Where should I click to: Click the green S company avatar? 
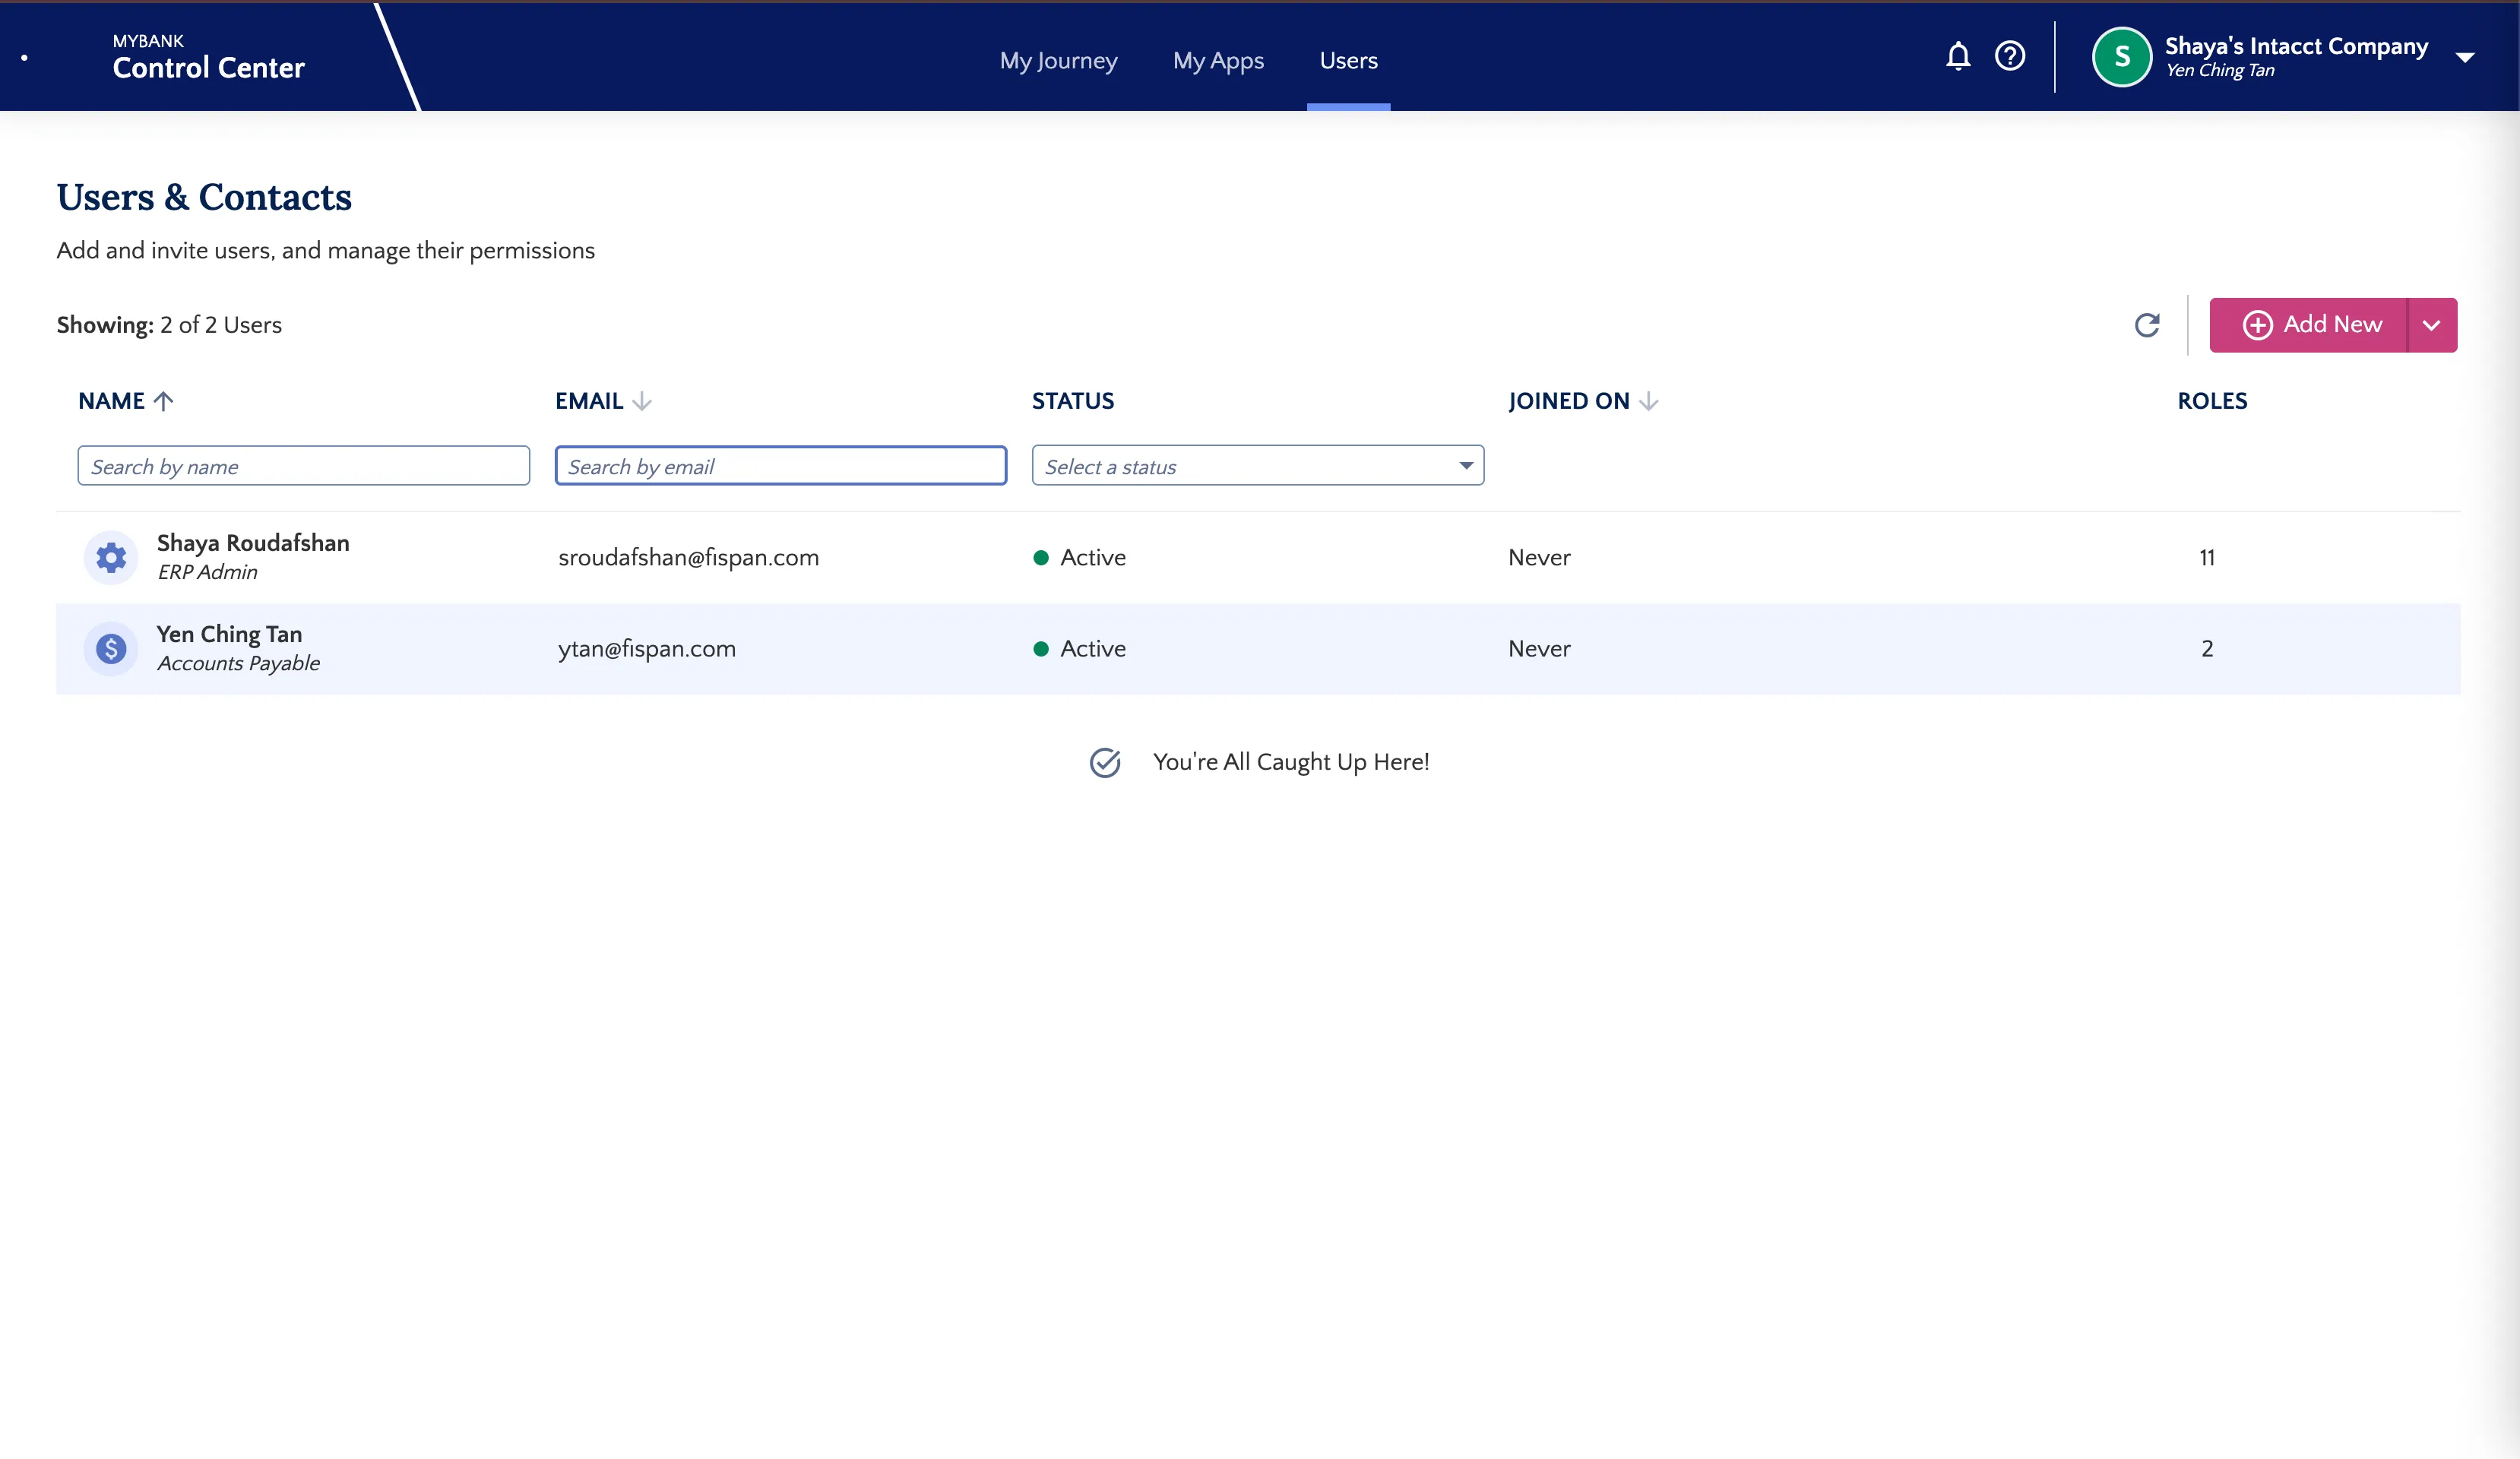[x=2122, y=57]
